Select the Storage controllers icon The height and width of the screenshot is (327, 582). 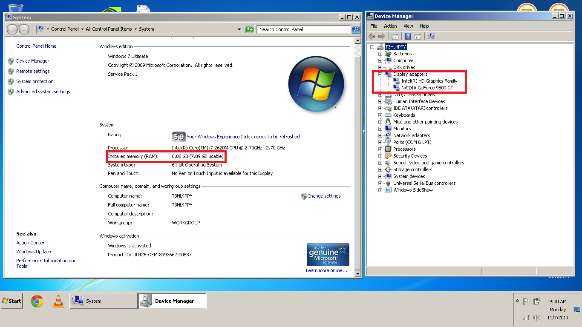pyautogui.click(x=388, y=169)
